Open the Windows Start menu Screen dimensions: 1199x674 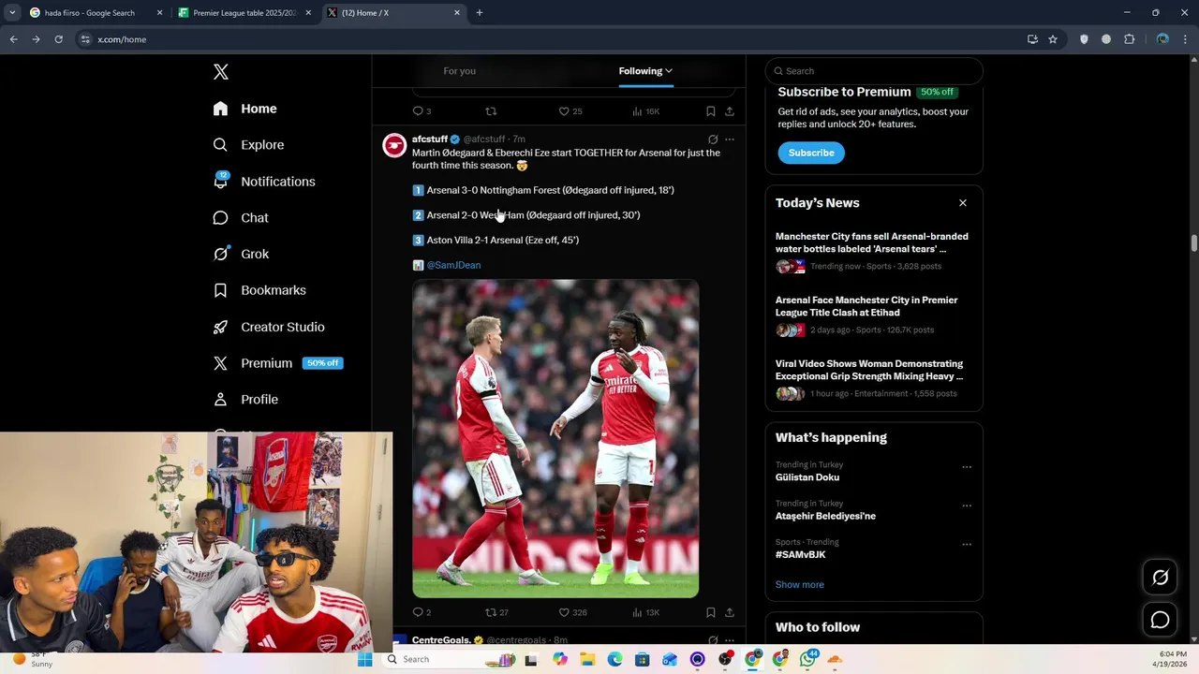point(364,659)
